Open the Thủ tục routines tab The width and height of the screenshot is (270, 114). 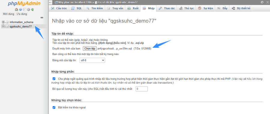(186, 8)
